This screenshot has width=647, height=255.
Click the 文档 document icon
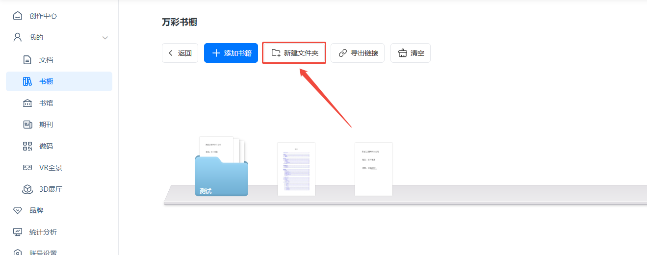click(x=28, y=60)
